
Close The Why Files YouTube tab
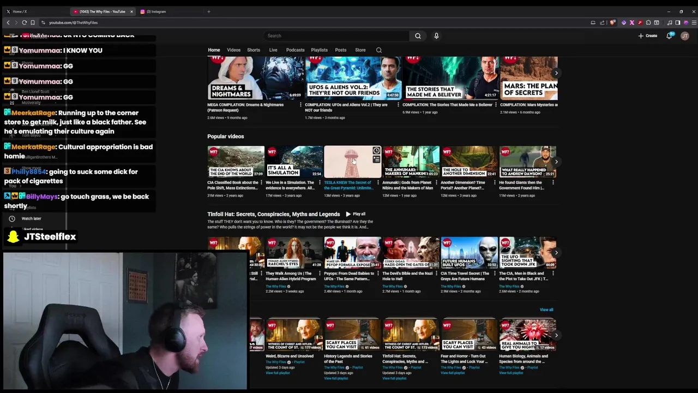point(131,11)
